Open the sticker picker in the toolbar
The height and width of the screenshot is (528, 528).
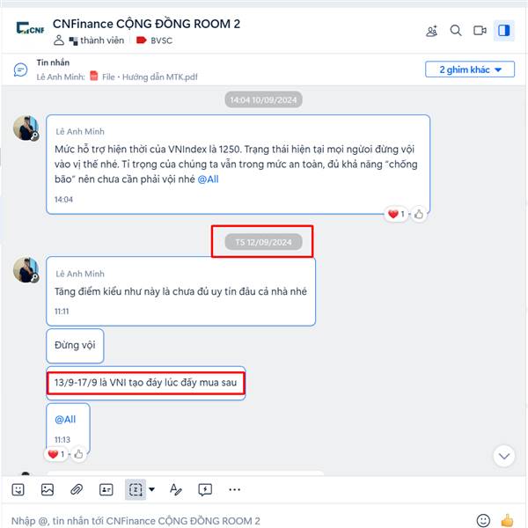18,489
